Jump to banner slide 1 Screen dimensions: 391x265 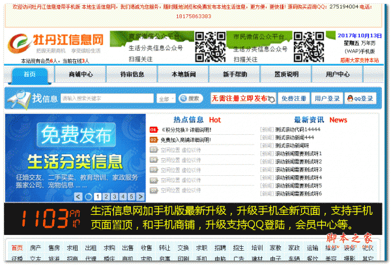click(98, 197)
